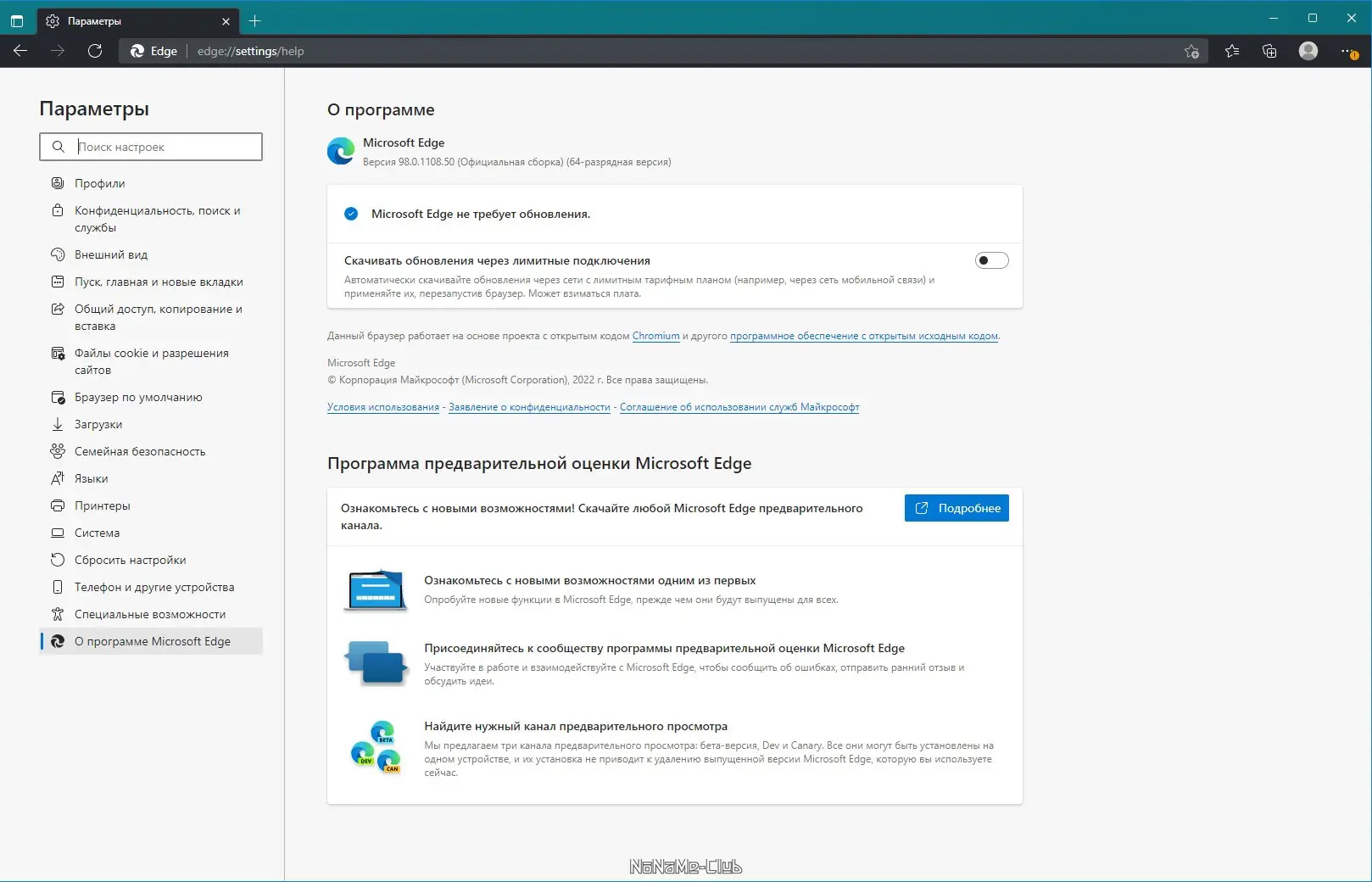Screen dimensions: 1372x882
Task: Select Телефон и другие устройства section
Action: 151,587
